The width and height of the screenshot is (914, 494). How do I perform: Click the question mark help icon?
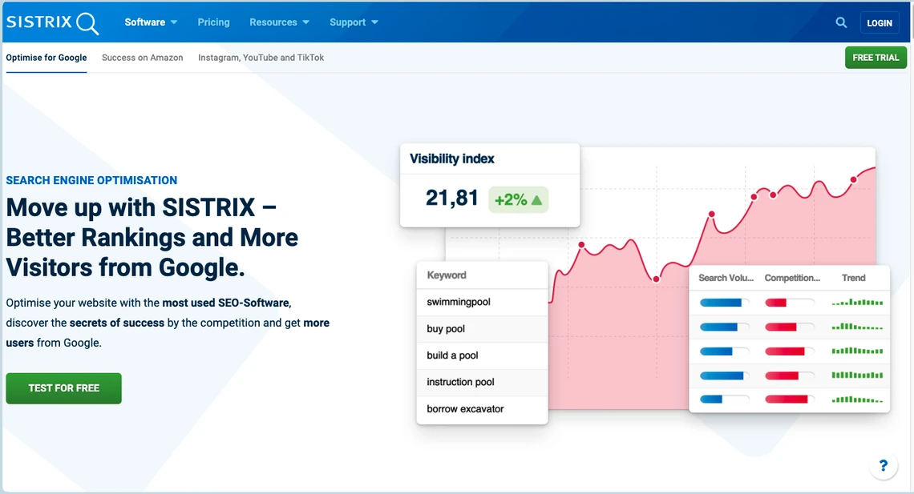point(883,466)
